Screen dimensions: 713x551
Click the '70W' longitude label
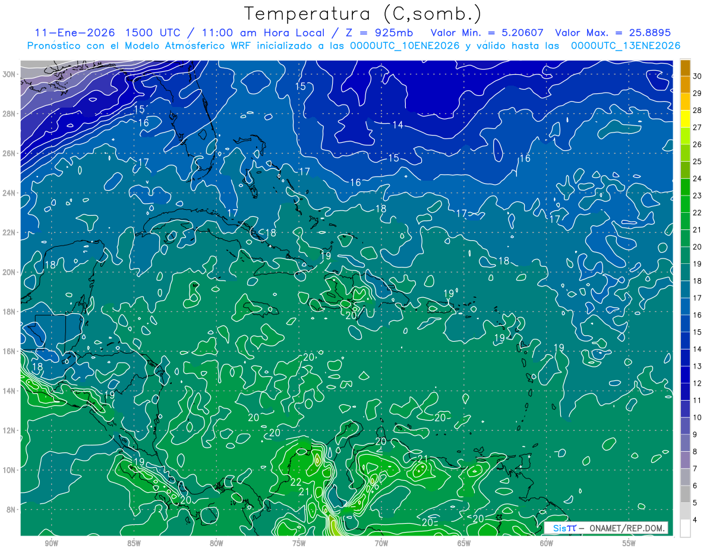[381, 543]
